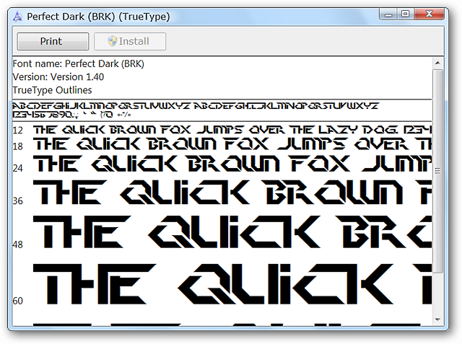
Task: Click the scrollbar down arrow
Action: [x=437, y=319]
